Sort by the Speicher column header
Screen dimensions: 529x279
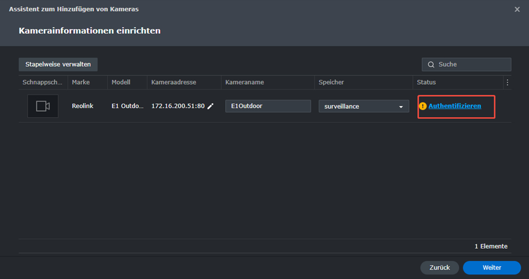click(364, 83)
